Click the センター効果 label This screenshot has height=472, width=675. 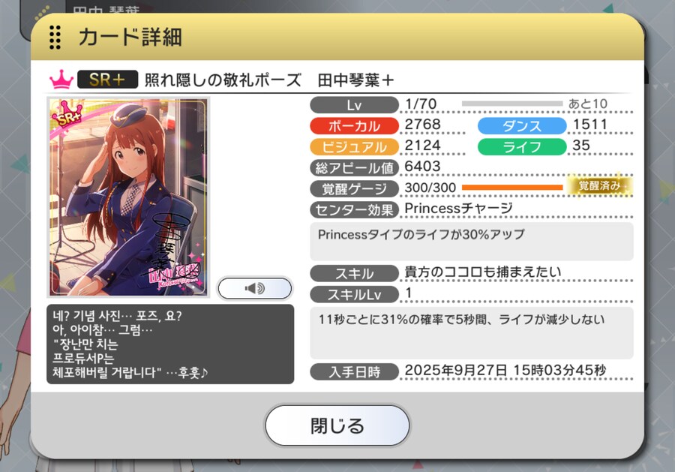point(354,209)
